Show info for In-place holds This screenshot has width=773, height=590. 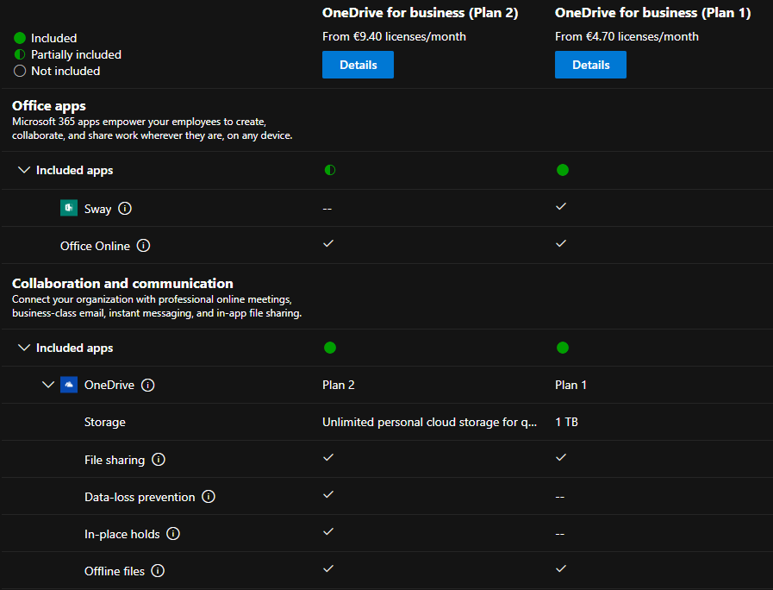(173, 533)
